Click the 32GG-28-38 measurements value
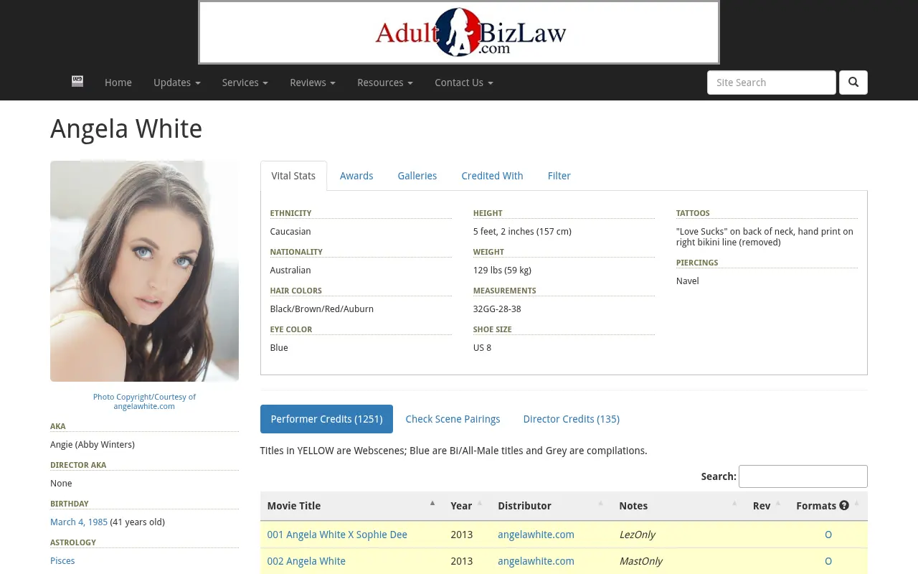Screen dimensions: 918x574 [x=497, y=309]
